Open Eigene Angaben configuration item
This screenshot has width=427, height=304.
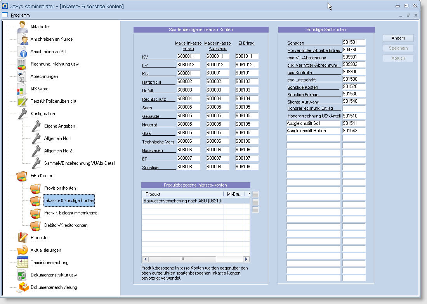point(59,126)
